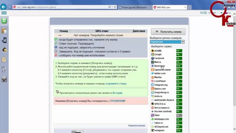Open the yellow note sidebar icon

[x=4, y=59]
